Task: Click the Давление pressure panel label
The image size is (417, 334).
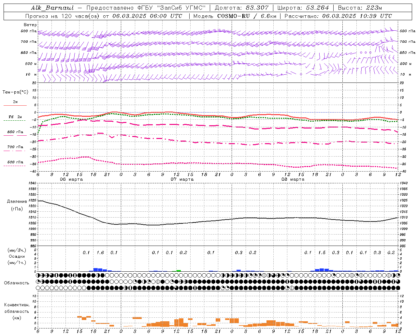Action: [17, 202]
